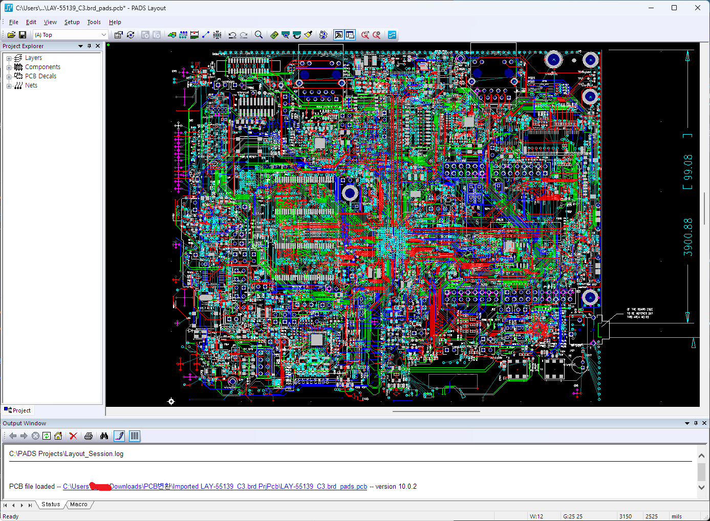Activate the magnifying glass Zoom tool
The image size is (710, 521).
pyautogui.click(x=259, y=35)
